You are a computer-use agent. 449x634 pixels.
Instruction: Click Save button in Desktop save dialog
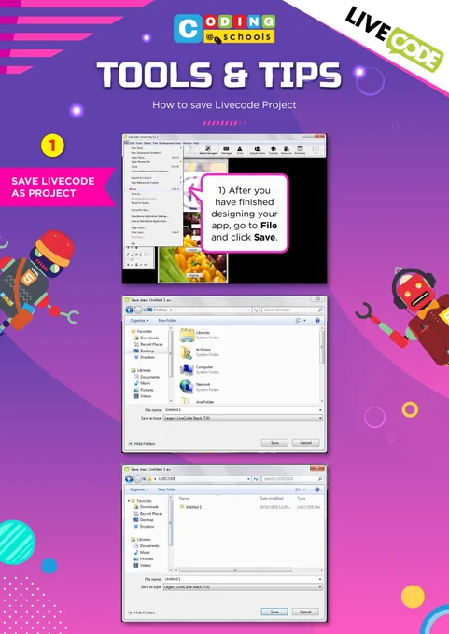(274, 443)
